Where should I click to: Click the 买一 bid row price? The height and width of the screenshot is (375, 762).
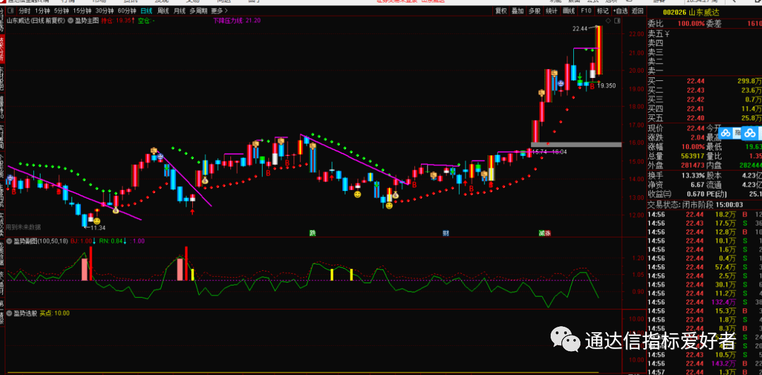click(x=695, y=81)
